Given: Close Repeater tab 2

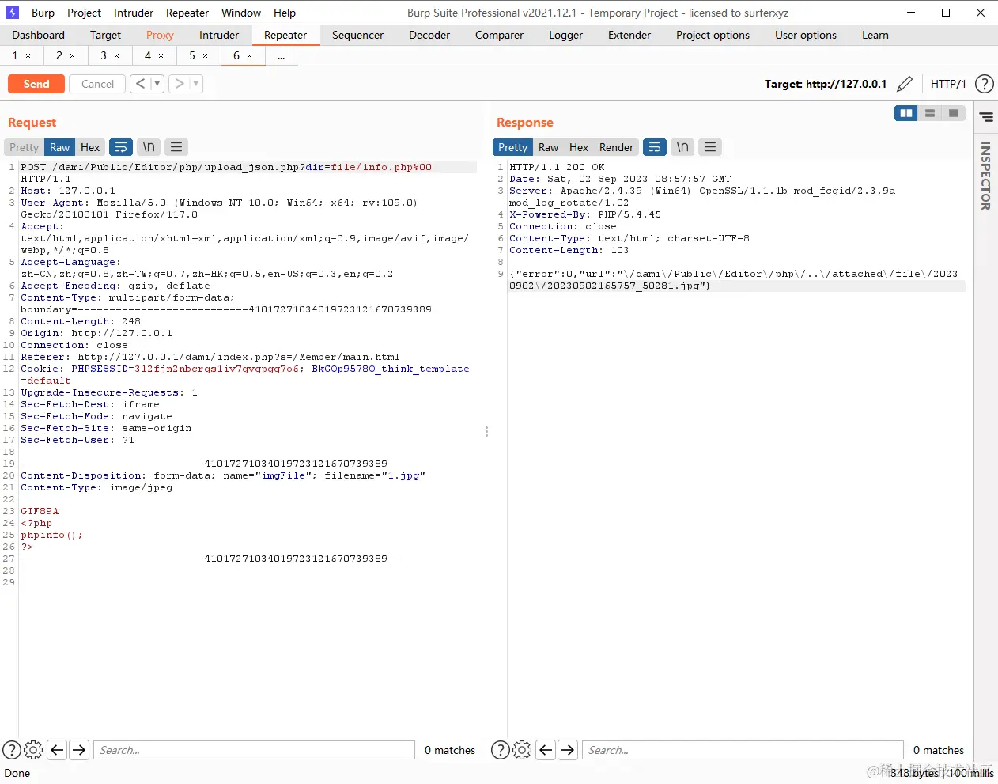Looking at the screenshot, I should [73, 56].
